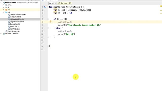162x91 pixels.
Task: Fold the else block at line 8
Action: pos(48,28)
